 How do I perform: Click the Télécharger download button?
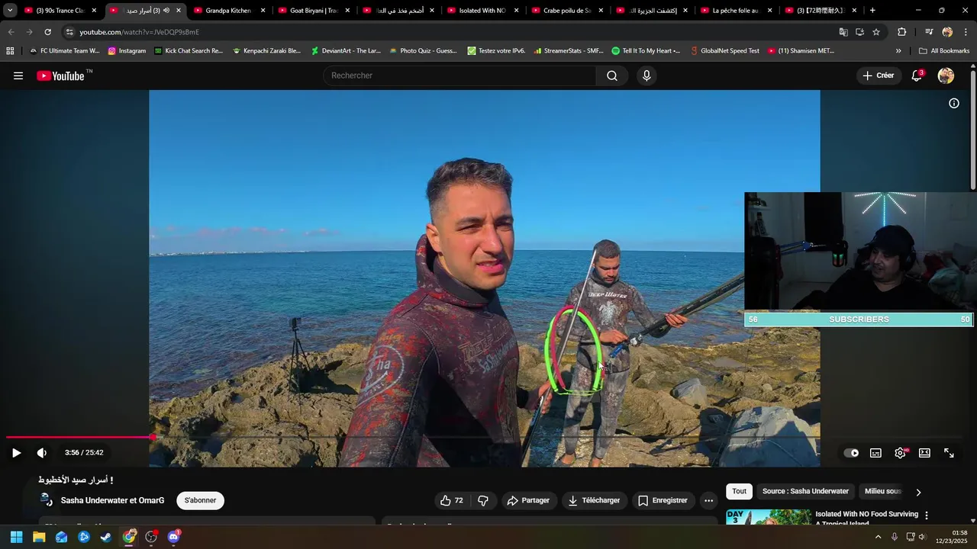pyautogui.click(x=594, y=500)
